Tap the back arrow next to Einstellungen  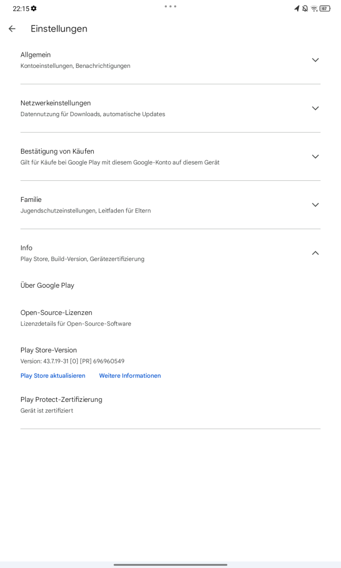12,28
